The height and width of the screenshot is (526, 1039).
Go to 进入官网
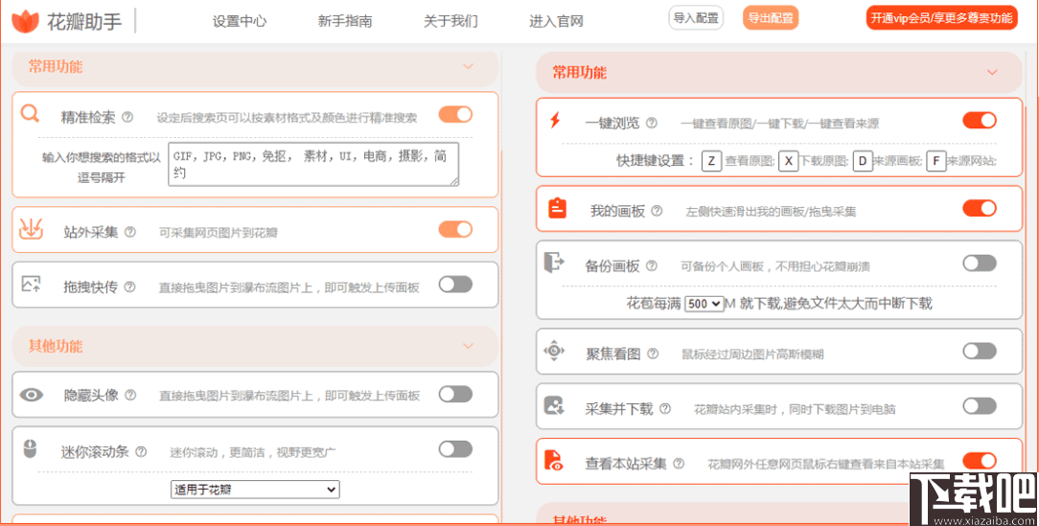click(x=556, y=21)
